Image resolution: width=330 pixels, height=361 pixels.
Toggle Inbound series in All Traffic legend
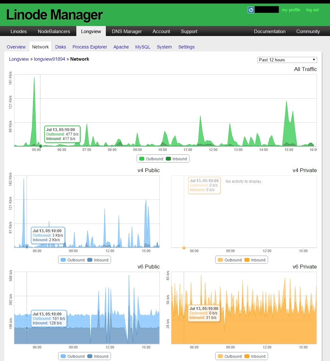pos(176,159)
